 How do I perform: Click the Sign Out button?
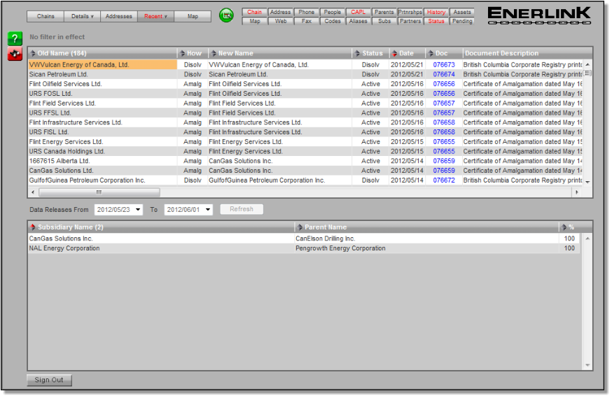49,380
